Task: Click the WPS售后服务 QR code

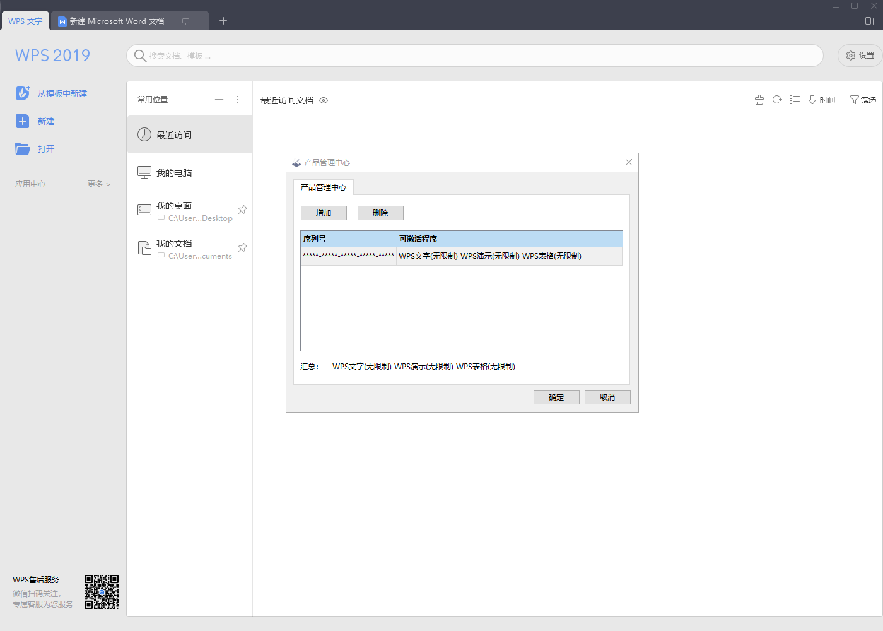Action: tap(102, 591)
